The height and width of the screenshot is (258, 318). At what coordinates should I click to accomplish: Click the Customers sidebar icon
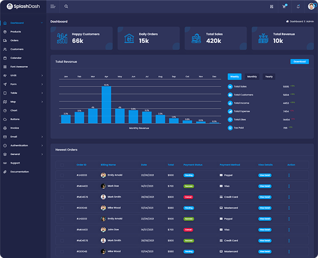click(5, 49)
